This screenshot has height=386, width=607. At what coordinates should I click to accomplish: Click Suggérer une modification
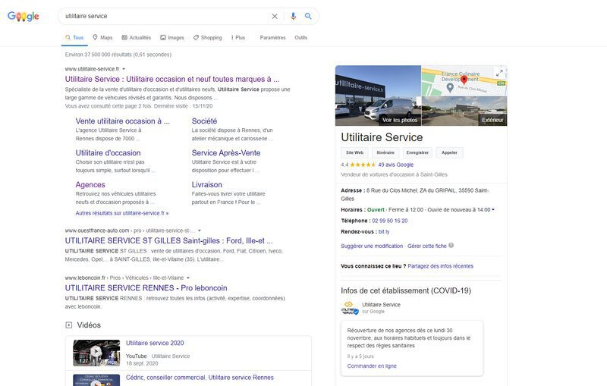coord(372,246)
